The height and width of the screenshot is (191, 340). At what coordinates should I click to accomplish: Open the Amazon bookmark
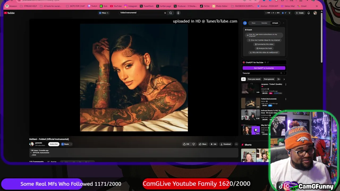point(11,6)
